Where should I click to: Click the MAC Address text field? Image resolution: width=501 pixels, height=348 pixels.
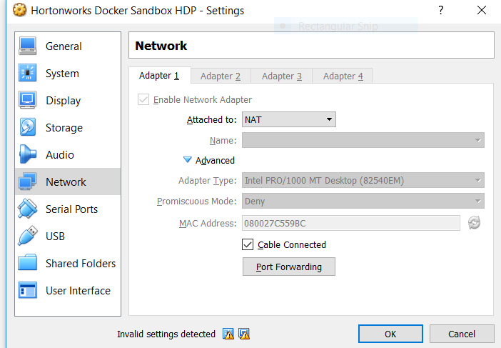(x=351, y=224)
